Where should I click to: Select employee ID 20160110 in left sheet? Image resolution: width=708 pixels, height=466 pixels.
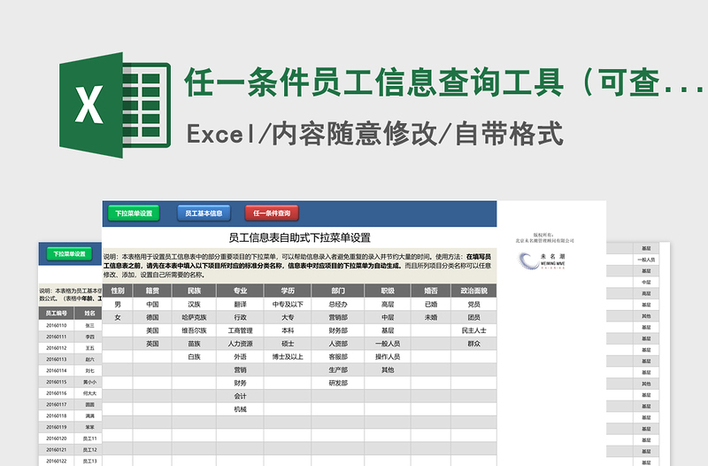(x=57, y=325)
